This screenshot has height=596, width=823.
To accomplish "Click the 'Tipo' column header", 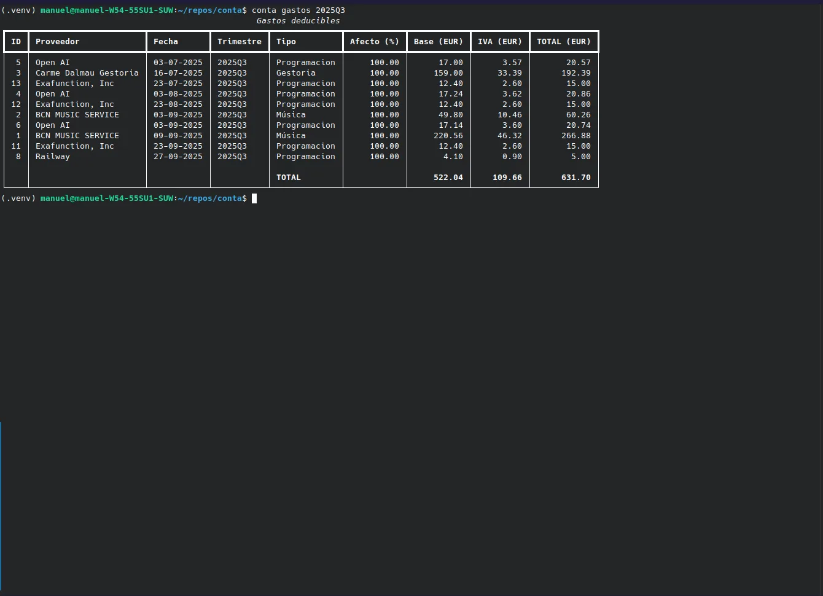I will coord(286,42).
